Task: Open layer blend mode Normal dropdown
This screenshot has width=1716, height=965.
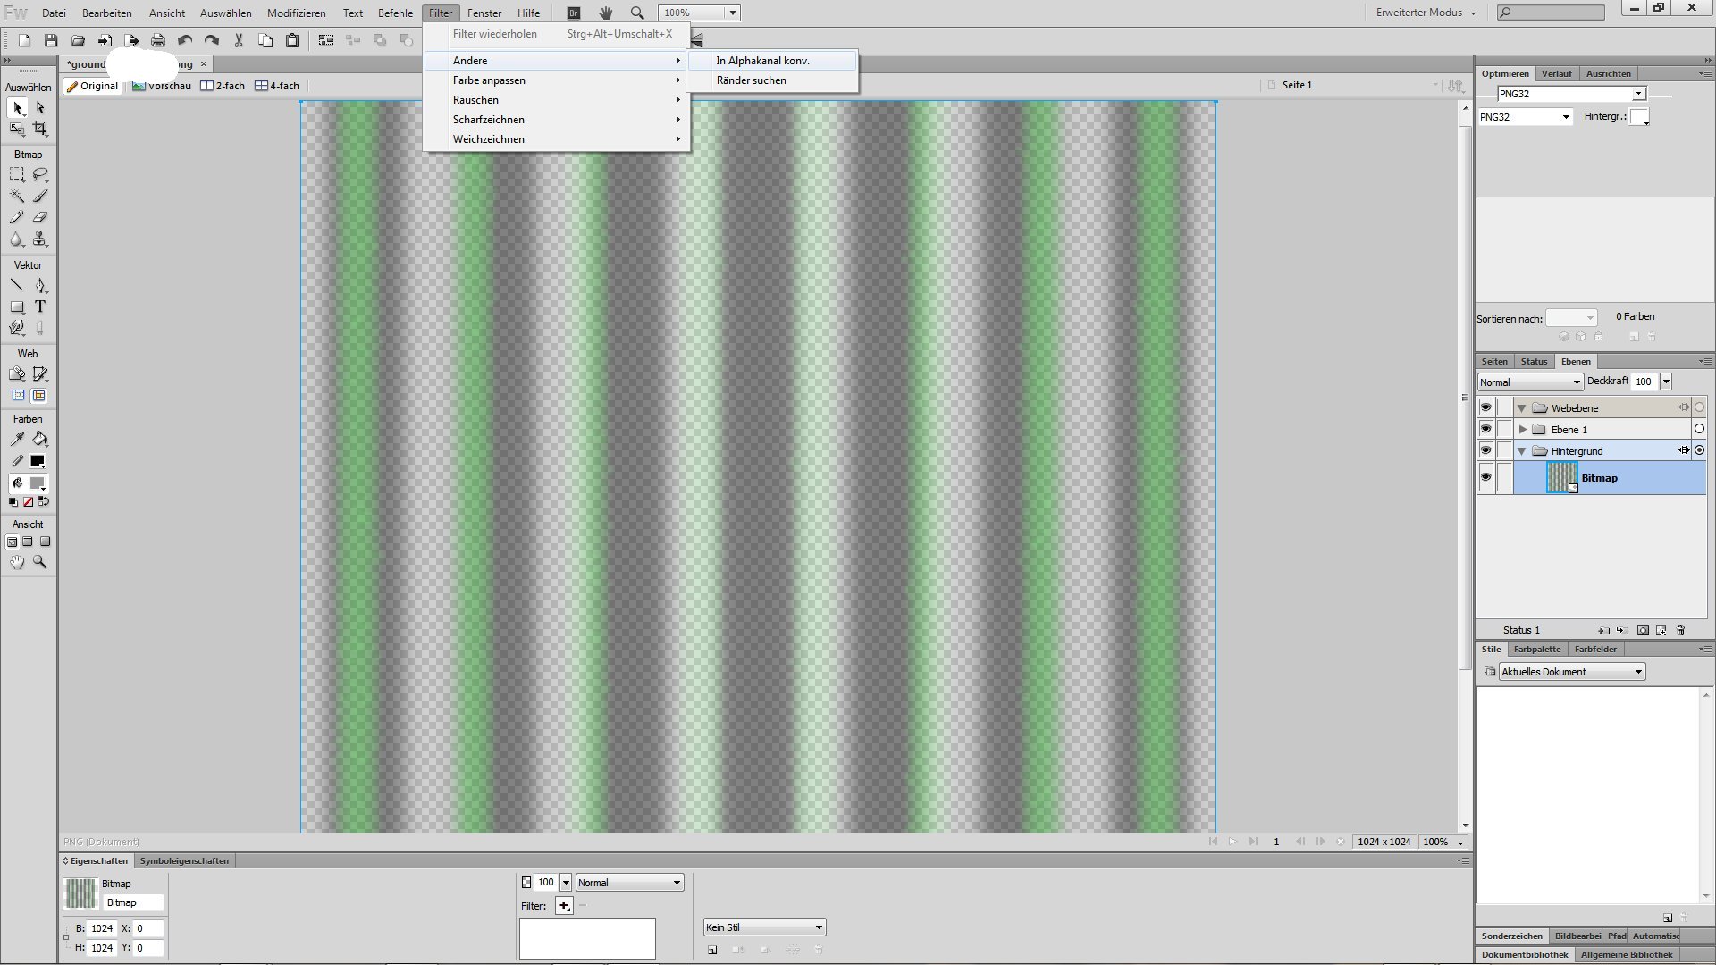Action: click(x=1530, y=382)
